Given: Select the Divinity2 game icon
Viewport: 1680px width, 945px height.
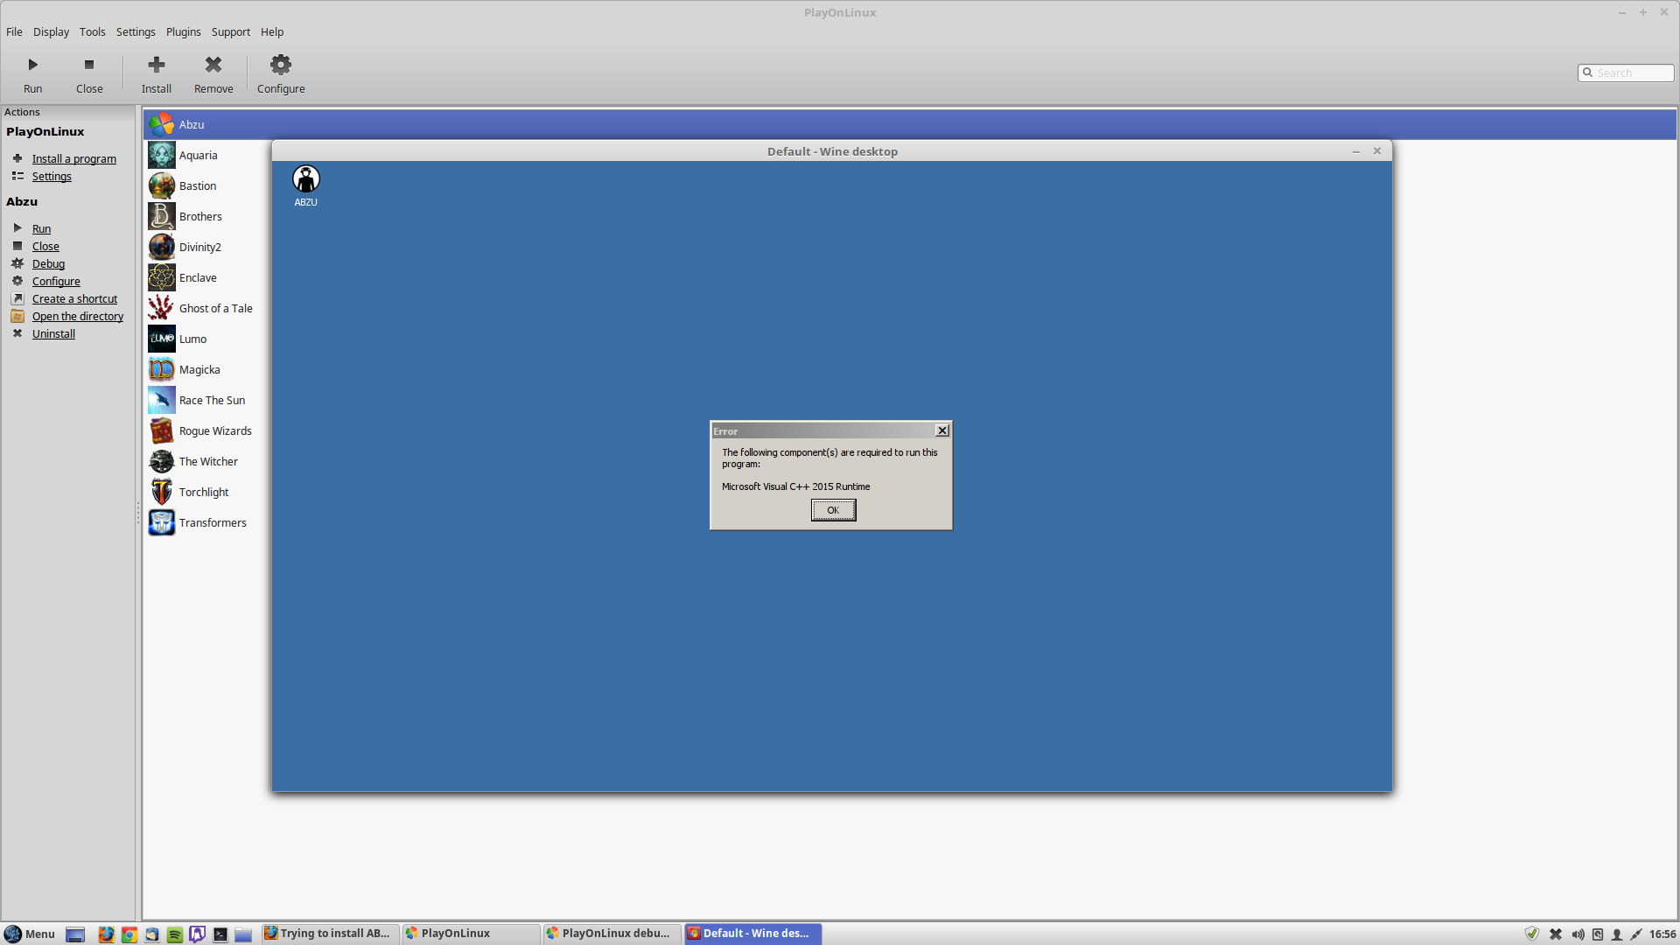Looking at the screenshot, I should pyautogui.click(x=162, y=247).
